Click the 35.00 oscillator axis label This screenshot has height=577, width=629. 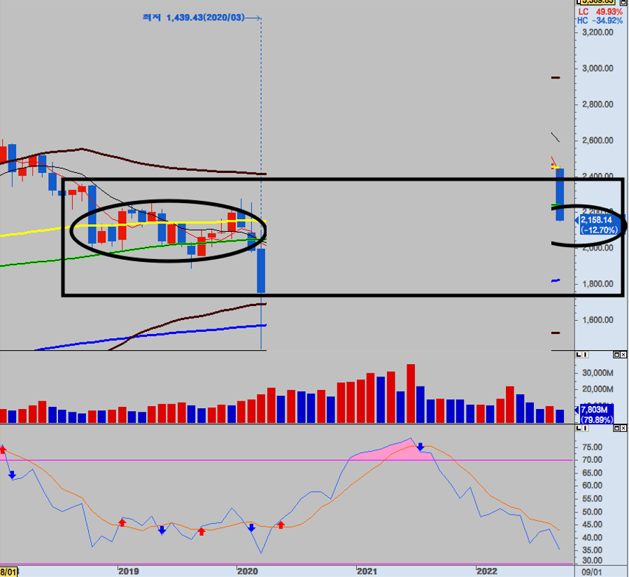(x=593, y=550)
